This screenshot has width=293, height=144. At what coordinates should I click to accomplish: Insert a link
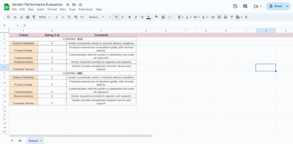tap(213, 17)
